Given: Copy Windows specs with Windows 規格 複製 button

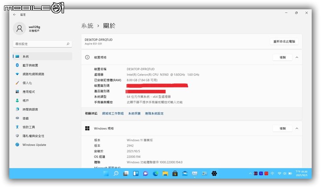Looking at the screenshot, I should [x=283, y=128].
